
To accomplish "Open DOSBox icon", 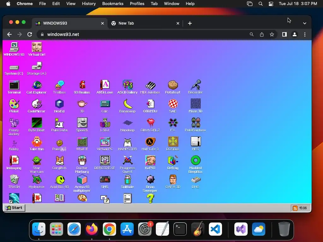I will point(173,144).
